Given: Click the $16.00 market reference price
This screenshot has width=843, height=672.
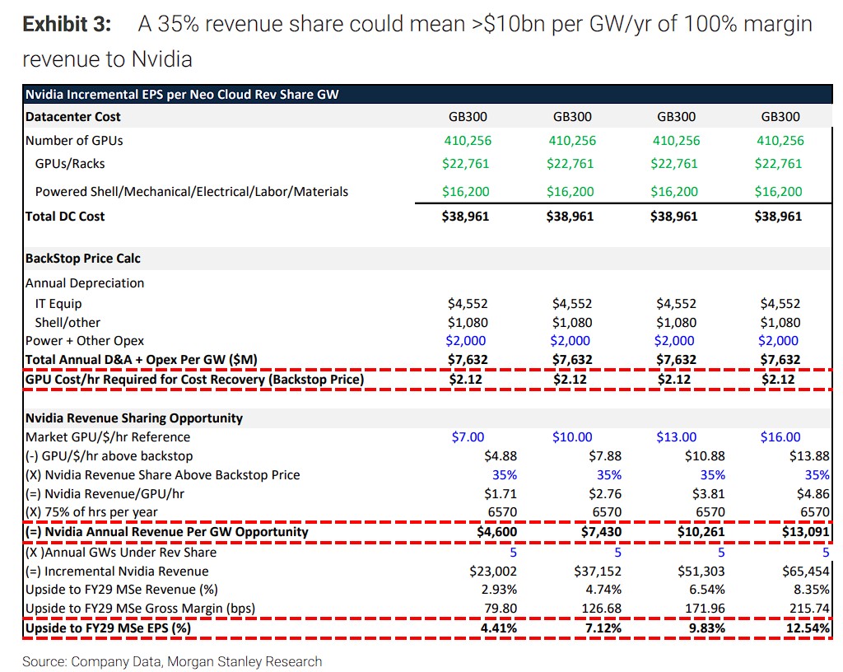Looking at the screenshot, I should tap(780, 437).
